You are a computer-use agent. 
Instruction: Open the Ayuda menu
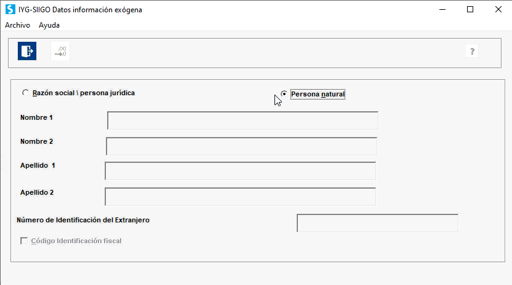(49, 25)
